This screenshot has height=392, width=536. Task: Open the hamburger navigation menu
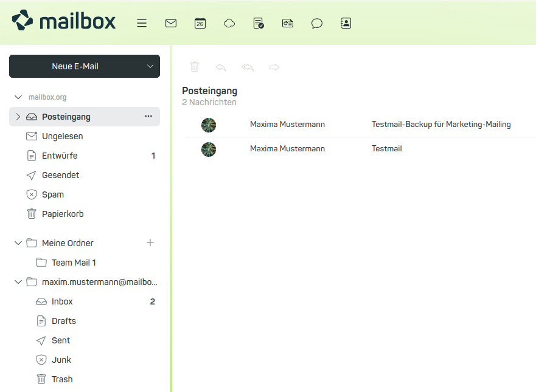pos(142,23)
